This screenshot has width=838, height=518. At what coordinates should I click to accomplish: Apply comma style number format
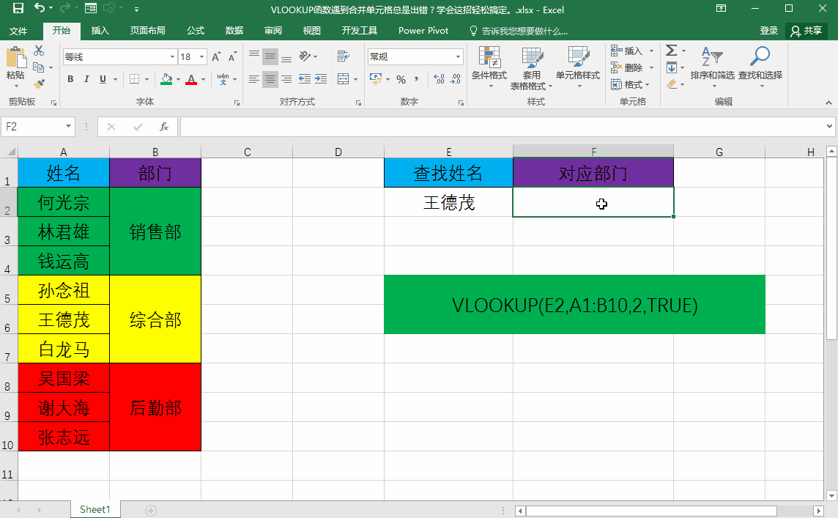pos(416,79)
